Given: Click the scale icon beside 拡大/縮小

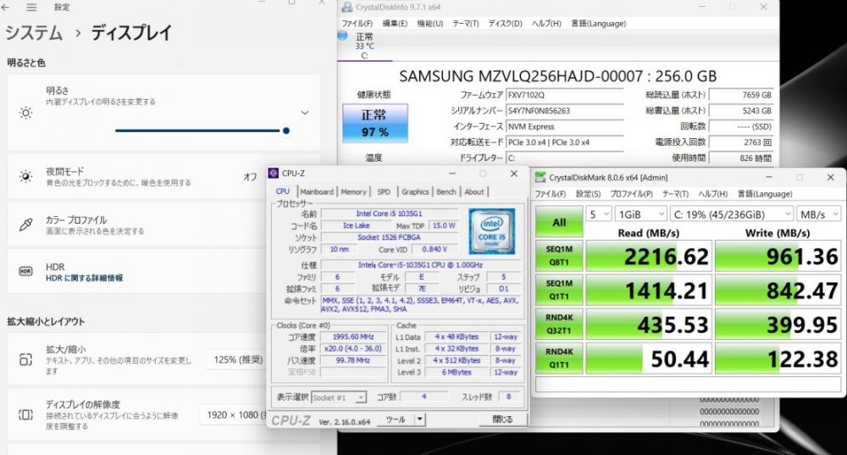Looking at the screenshot, I should coord(25,359).
